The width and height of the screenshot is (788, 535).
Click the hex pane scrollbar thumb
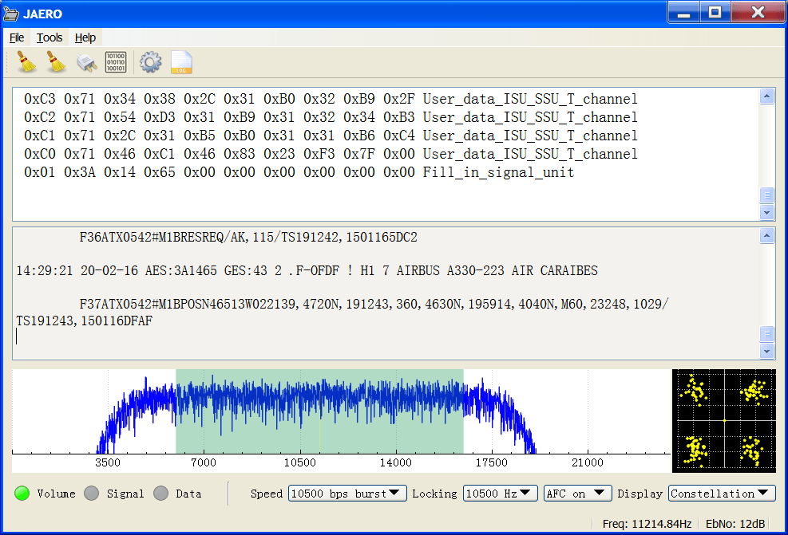coord(767,195)
